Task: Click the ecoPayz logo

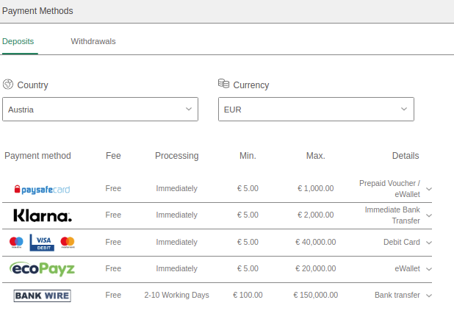Action: [42, 269]
